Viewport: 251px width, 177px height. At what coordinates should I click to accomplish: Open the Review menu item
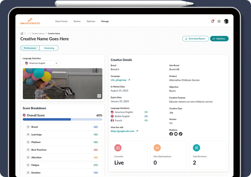coord(77,21)
